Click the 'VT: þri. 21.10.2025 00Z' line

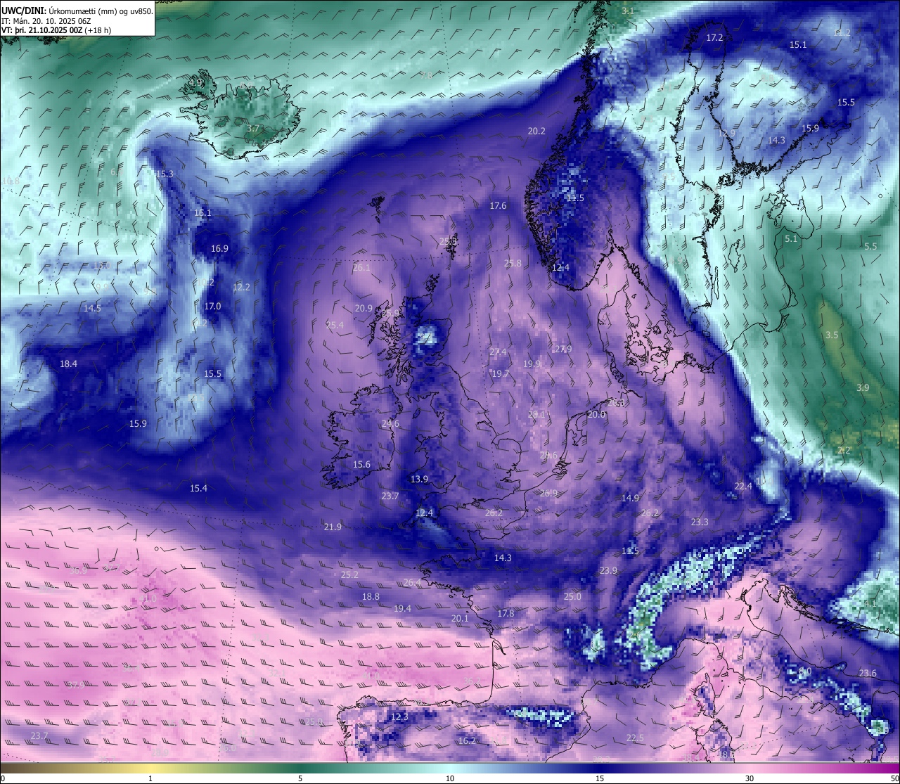pos(56,30)
